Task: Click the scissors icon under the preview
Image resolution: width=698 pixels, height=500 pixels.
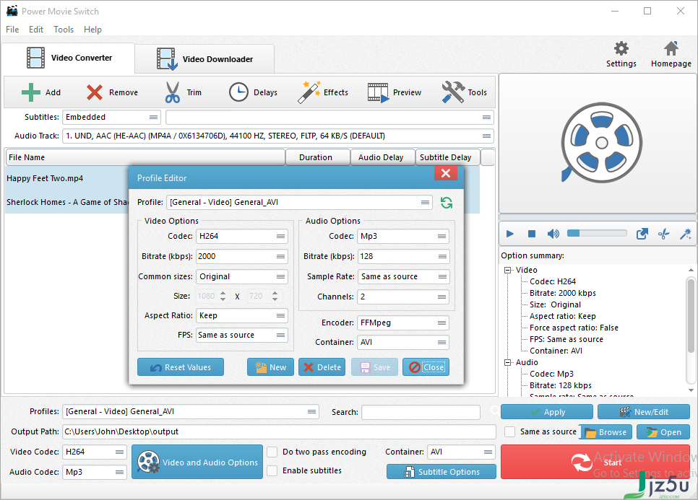Action: point(664,234)
